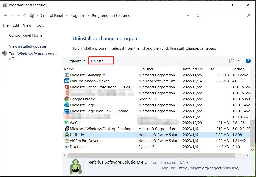Open the File menu
This screenshot has height=177, width=256.
coord(6,25)
